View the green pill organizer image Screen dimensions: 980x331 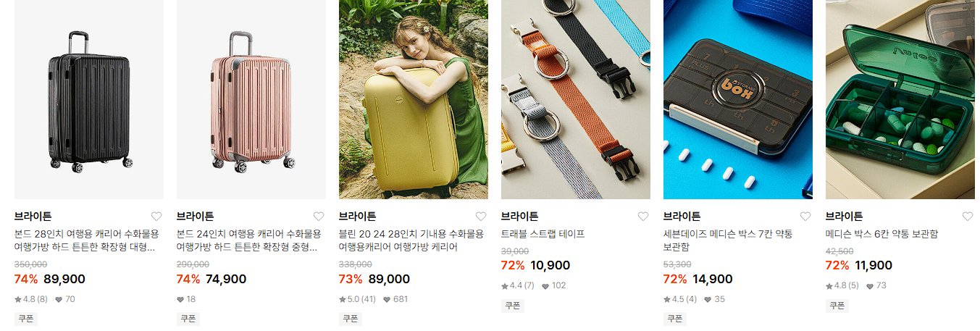pos(900,99)
